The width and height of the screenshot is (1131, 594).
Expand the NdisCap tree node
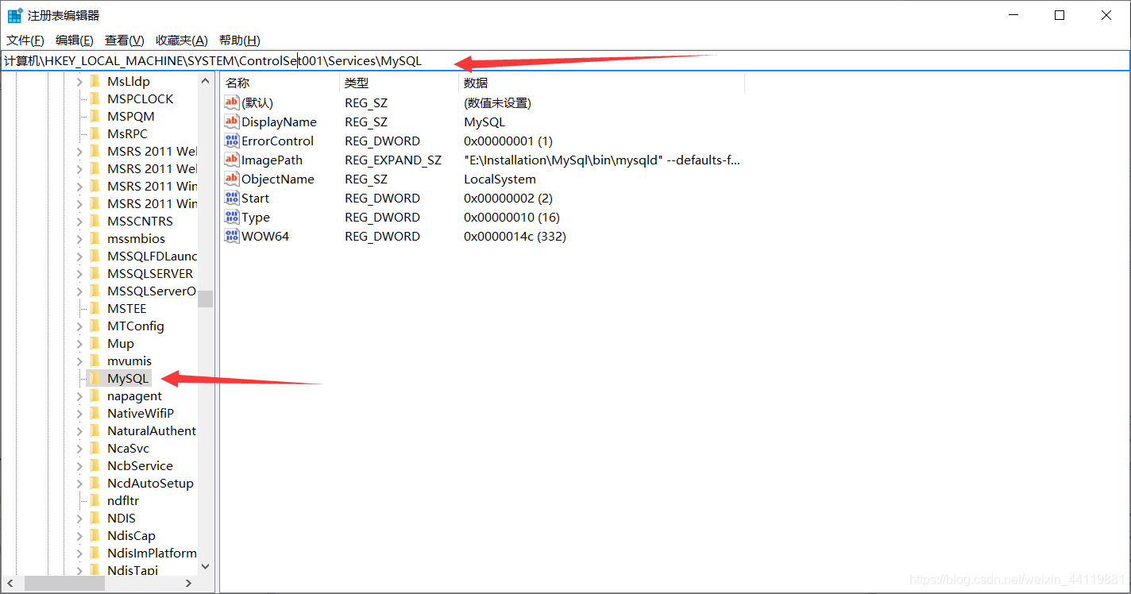(x=79, y=535)
